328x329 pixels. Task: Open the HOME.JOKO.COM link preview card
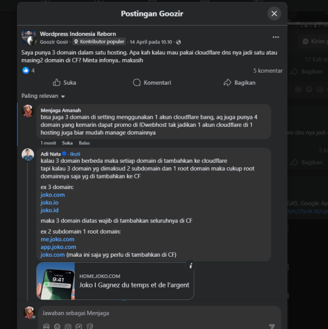tap(115, 281)
